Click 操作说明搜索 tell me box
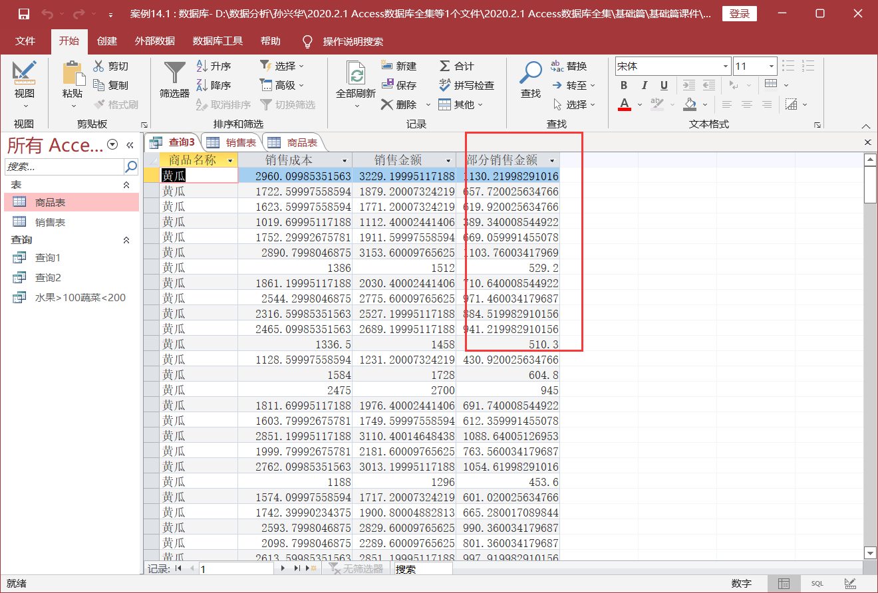This screenshot has width=878, height=593. tap(353, 41)
